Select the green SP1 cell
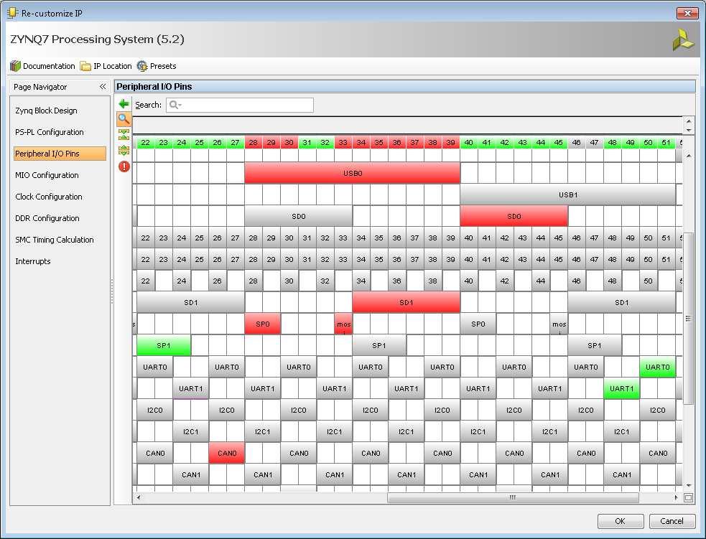This screenshot has height=539, width=706. [x=164, y=345]
